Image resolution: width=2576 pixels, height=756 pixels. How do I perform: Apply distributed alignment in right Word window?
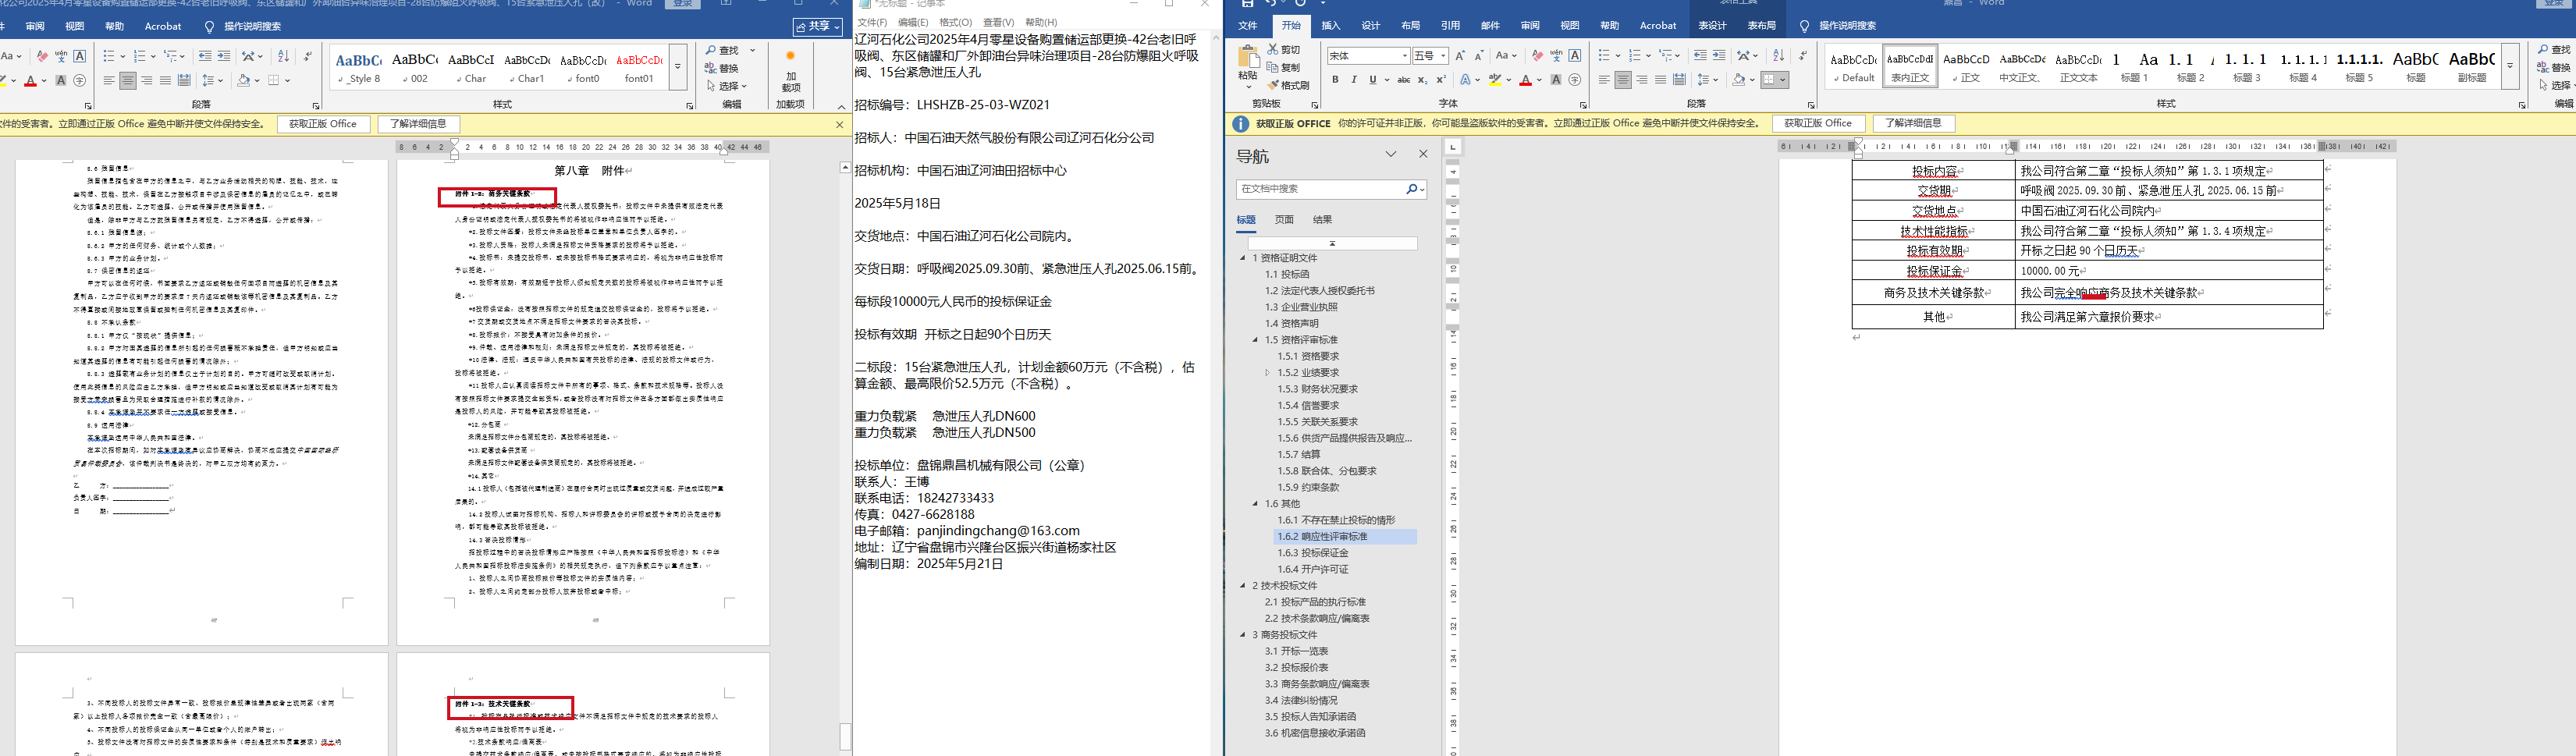point(1680,80)
